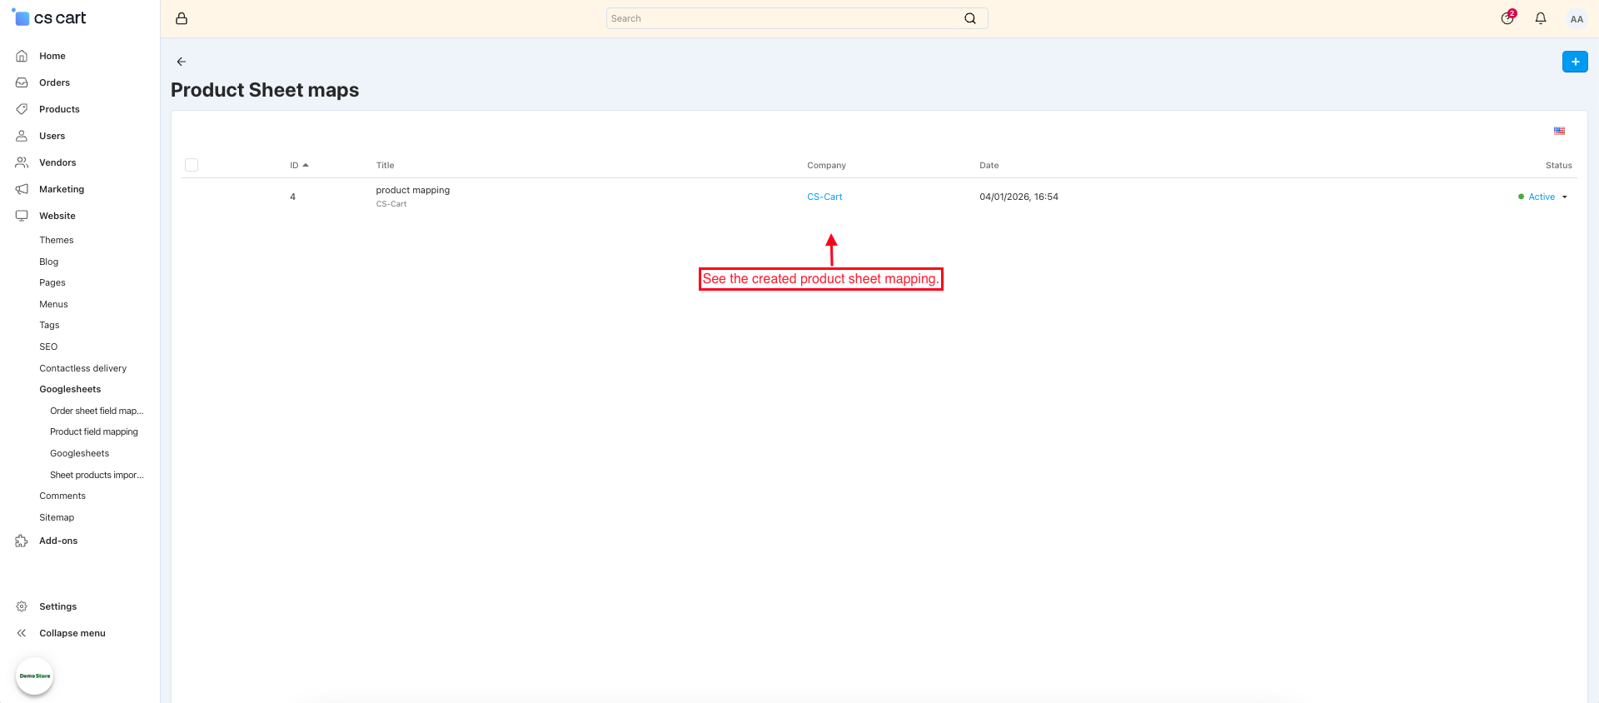Open the Themes submenu item
Image resolution: width=1599 pixels, height=703 pixels.
point(57,240)
